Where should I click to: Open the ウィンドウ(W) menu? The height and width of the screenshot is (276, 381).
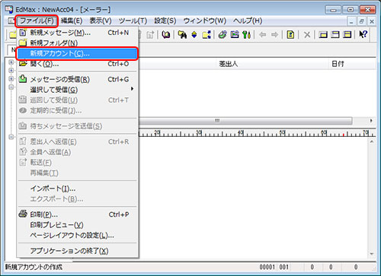pyautogui.click(x=205, y=21)
